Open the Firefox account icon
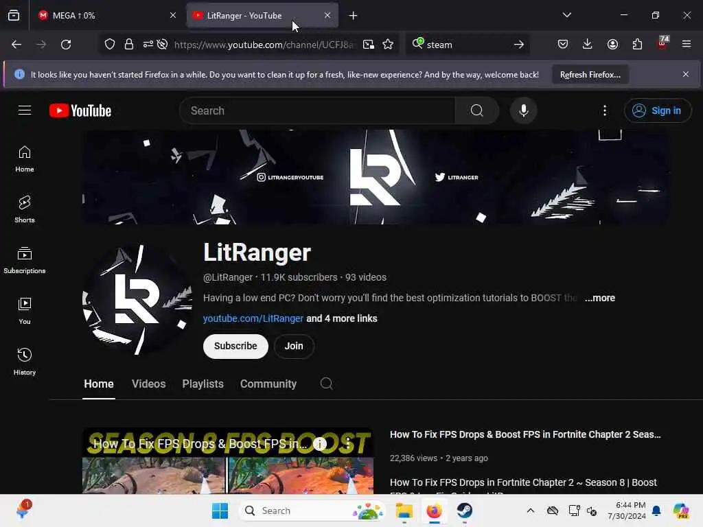 pos(612,44)
